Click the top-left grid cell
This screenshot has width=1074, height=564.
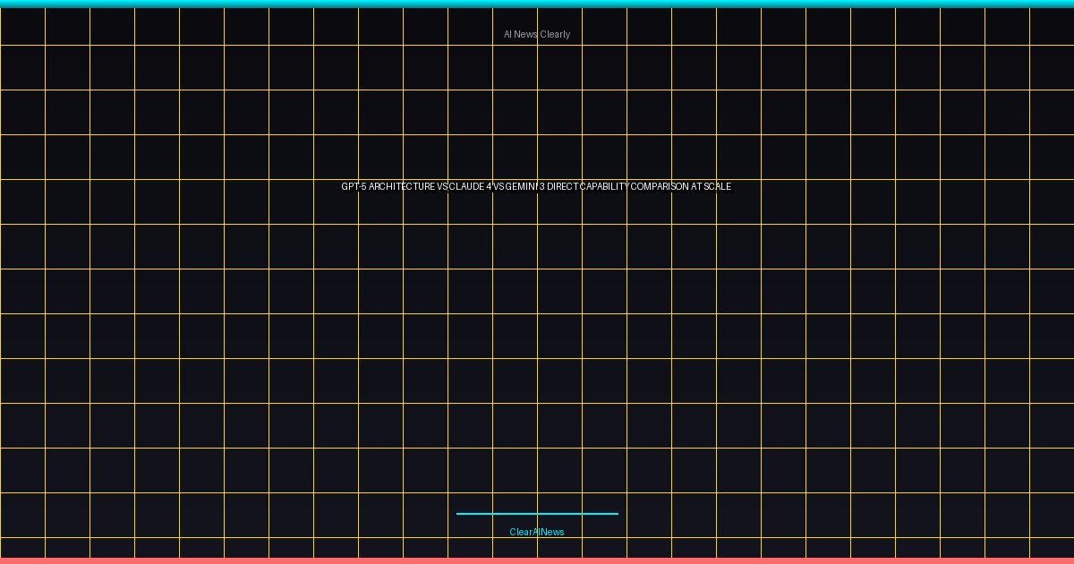click(x=22, y=25)
